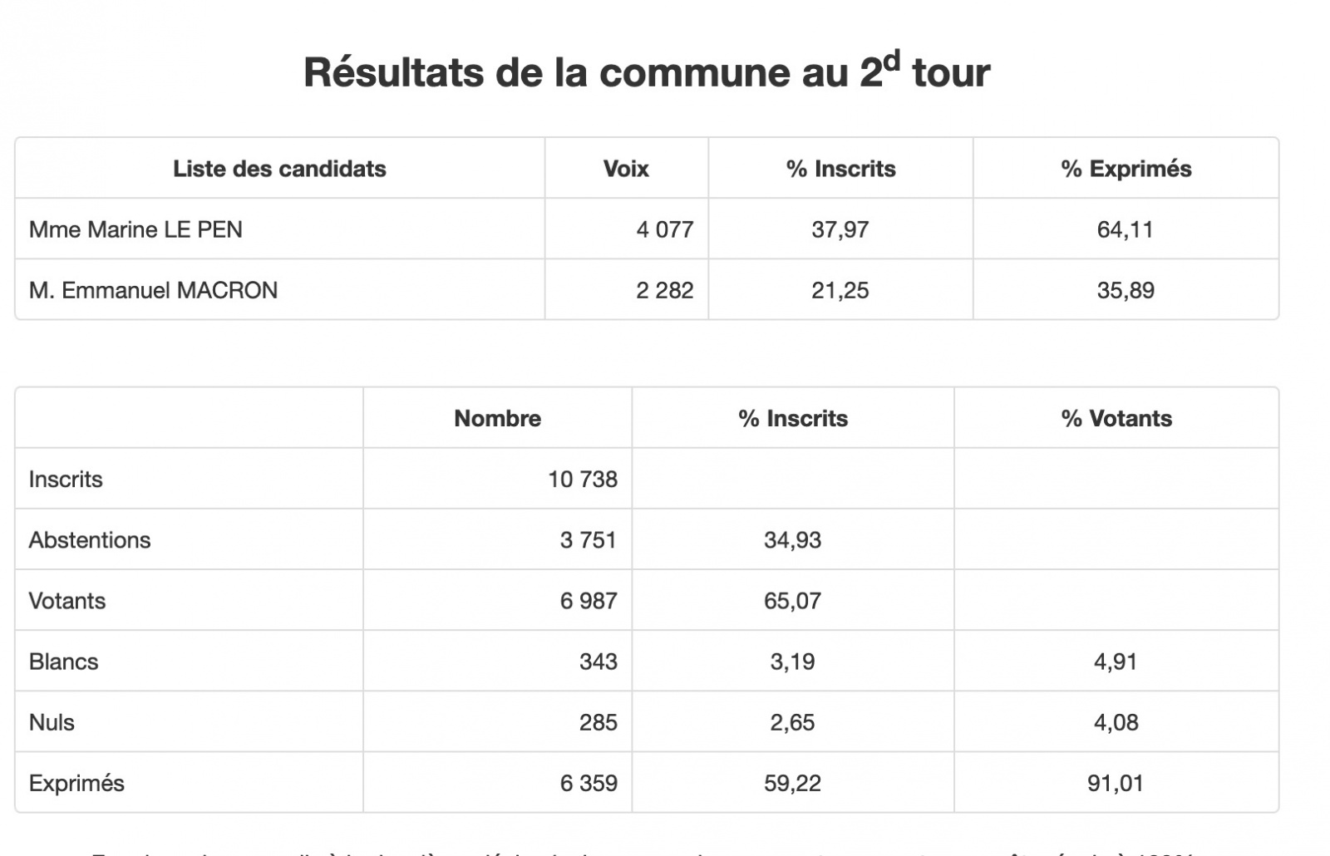Image resolution: width=1330 pixels, height=856 pixels.
Task: Click the "Abstentions" row label
Action: (x=90, y=540)
